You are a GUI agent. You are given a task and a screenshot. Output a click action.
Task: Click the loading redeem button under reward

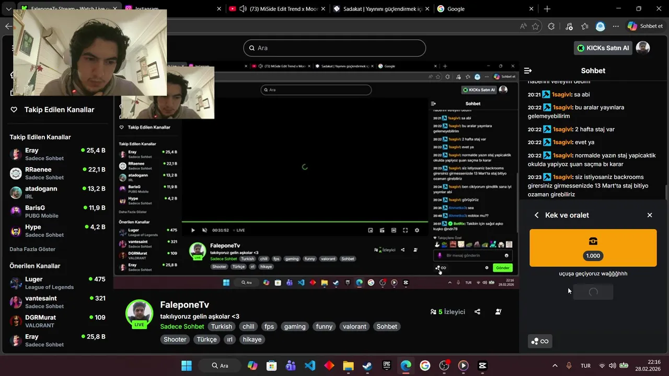pyautogui.click(x=593, y=292)
